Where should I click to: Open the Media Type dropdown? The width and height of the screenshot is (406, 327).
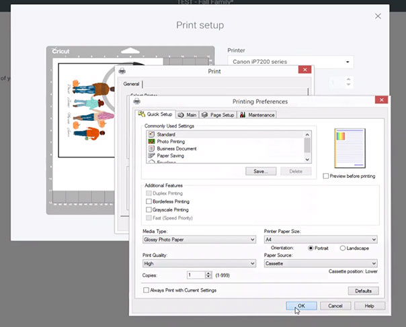199,240
